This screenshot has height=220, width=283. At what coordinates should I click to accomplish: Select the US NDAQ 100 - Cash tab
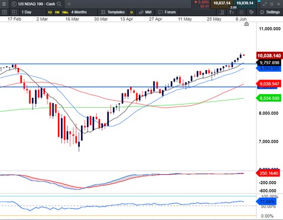click(37, 4)
